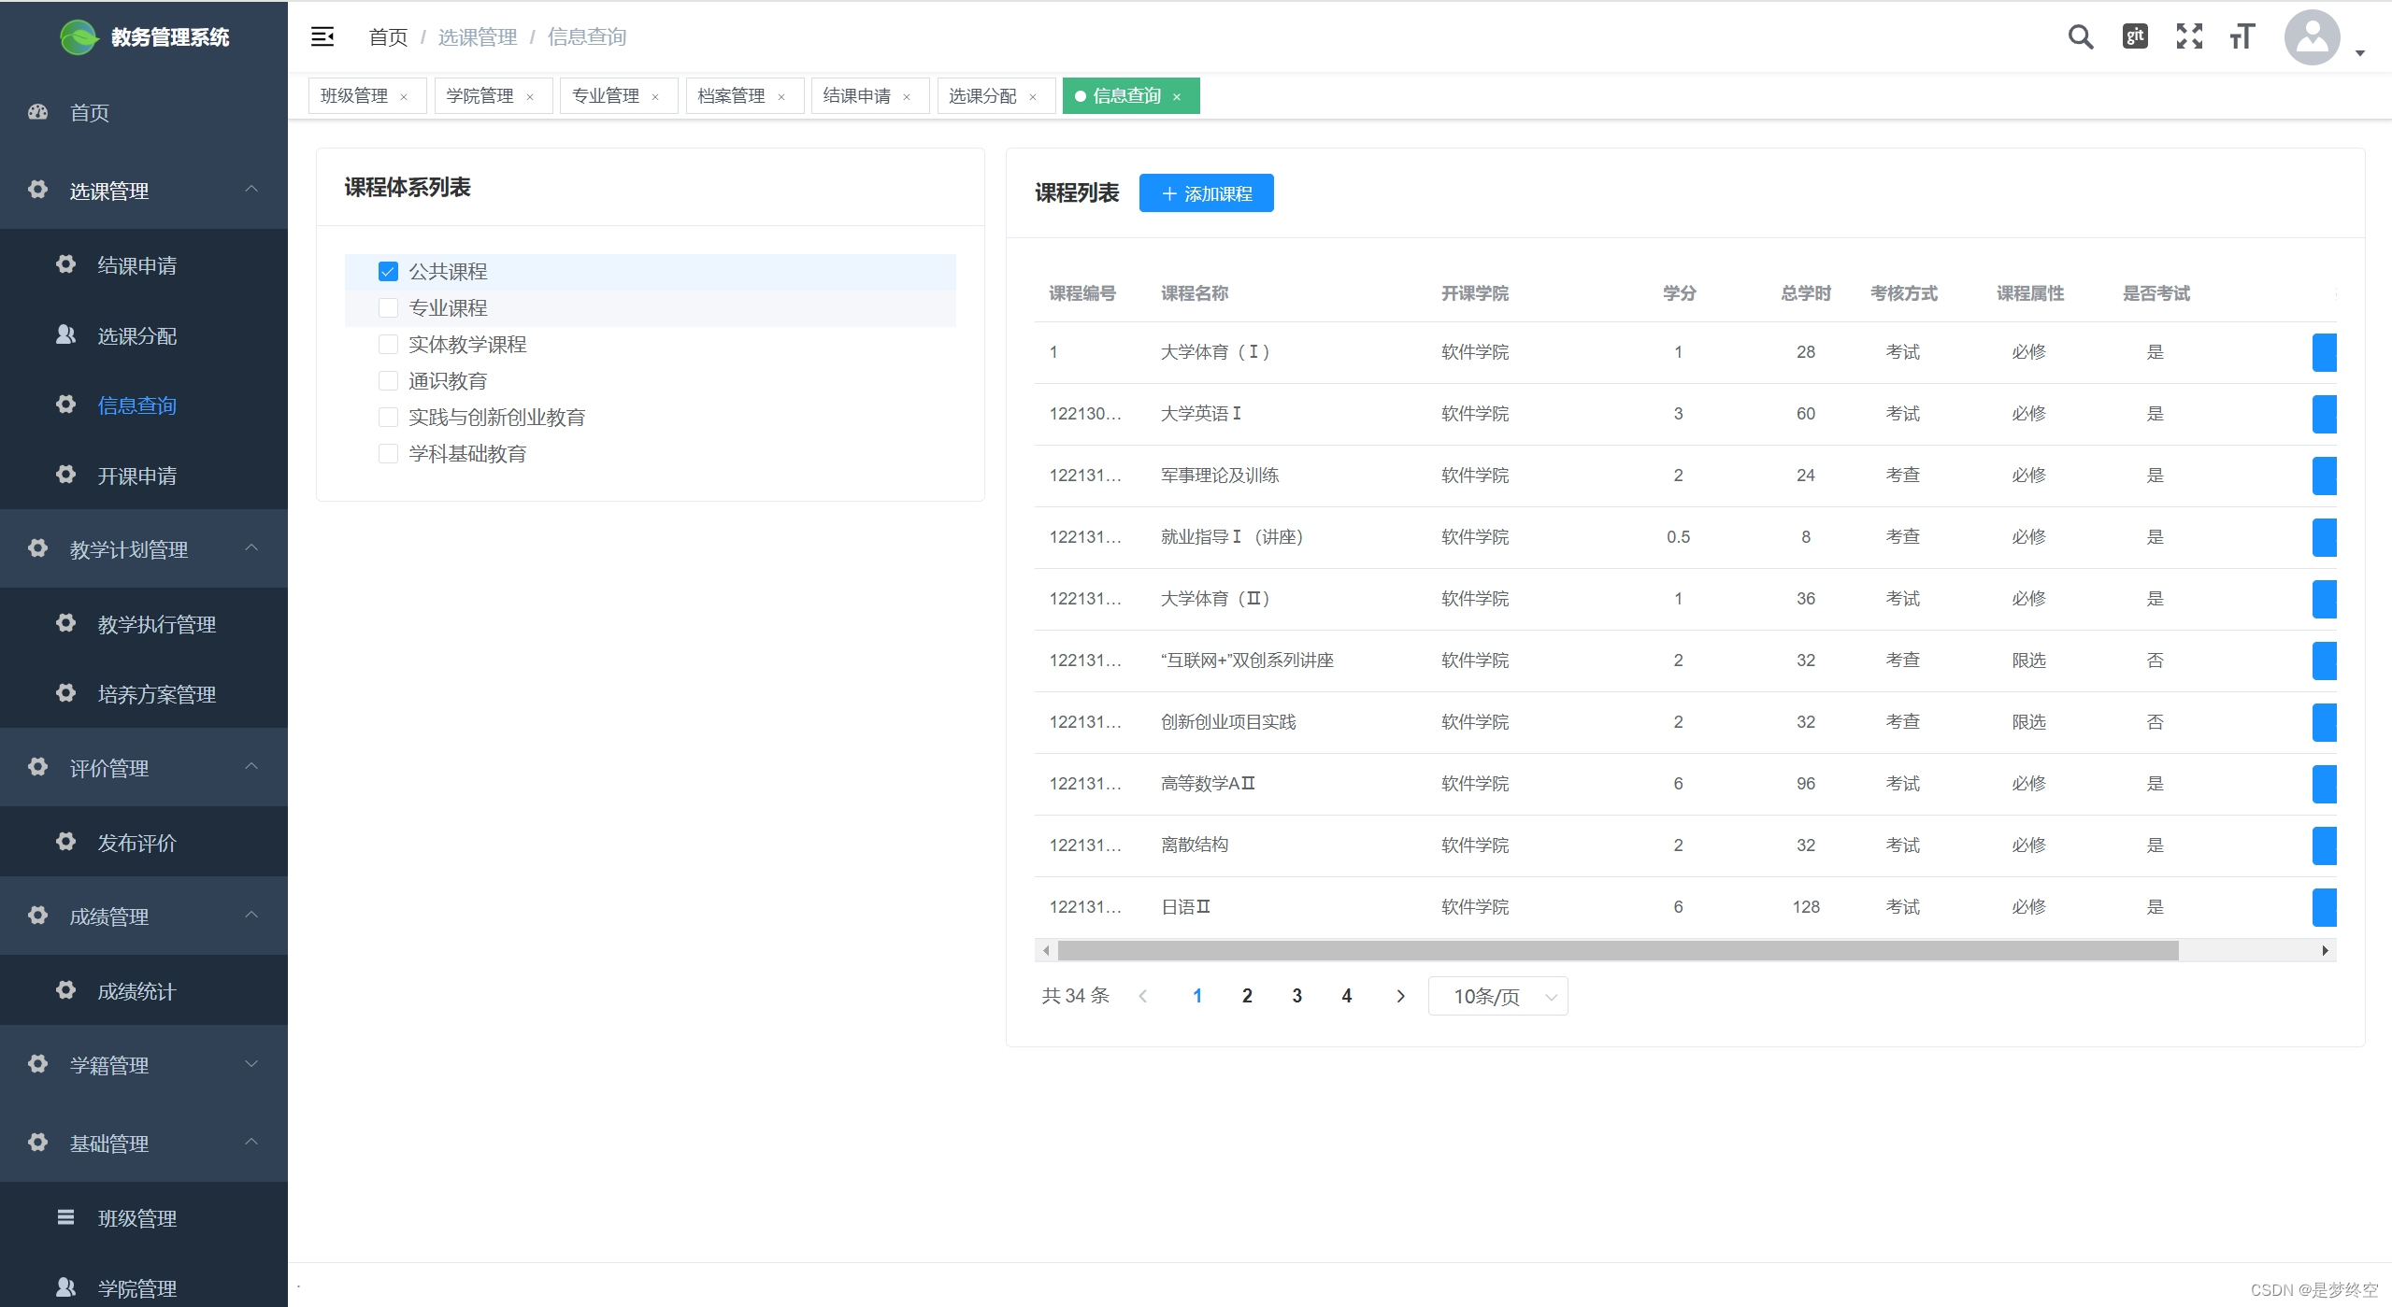The width and height of the screenshot is (2392, 1307).
Task: Check the 实体教学课程 checkbox
Action: (x=388, y=345)
